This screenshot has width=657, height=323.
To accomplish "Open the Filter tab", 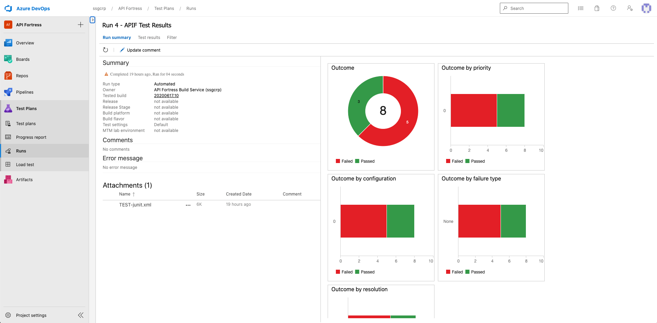I will 172,38.
